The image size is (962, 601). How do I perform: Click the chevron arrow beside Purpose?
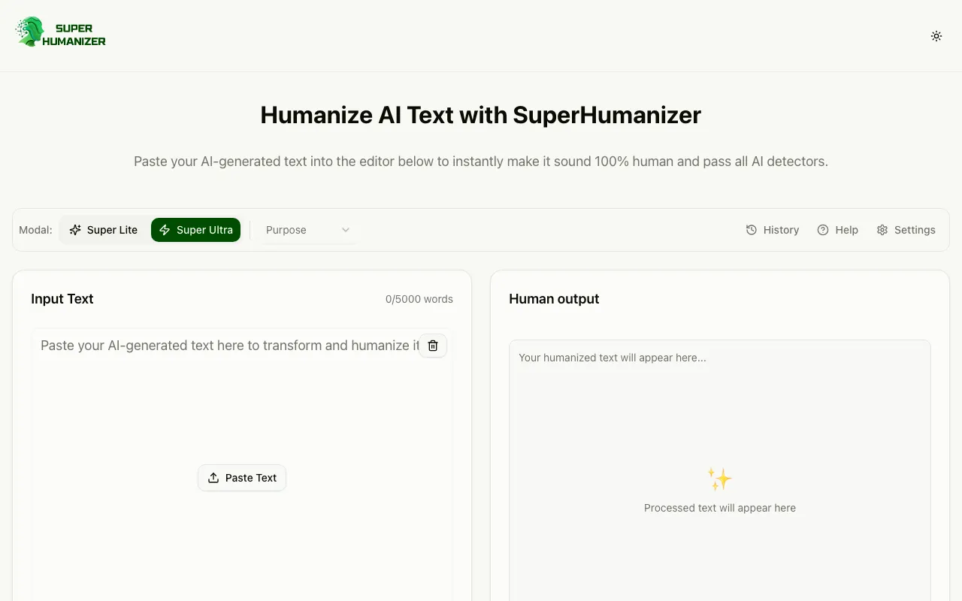click(346, 230)
